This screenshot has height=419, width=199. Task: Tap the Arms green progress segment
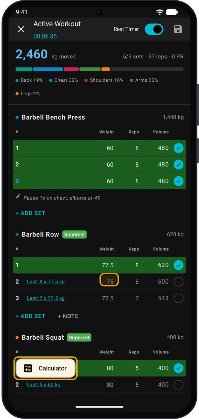coord(90,69)
